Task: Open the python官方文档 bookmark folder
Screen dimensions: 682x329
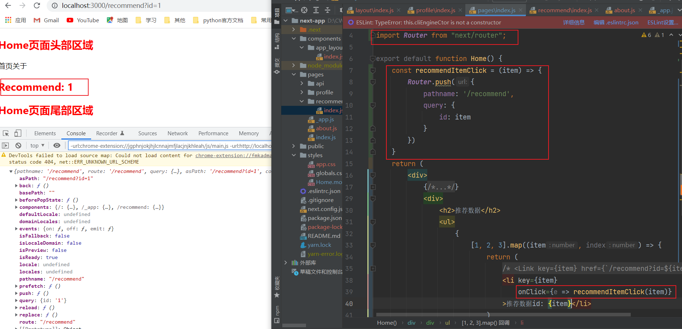Action: [218, 20]
